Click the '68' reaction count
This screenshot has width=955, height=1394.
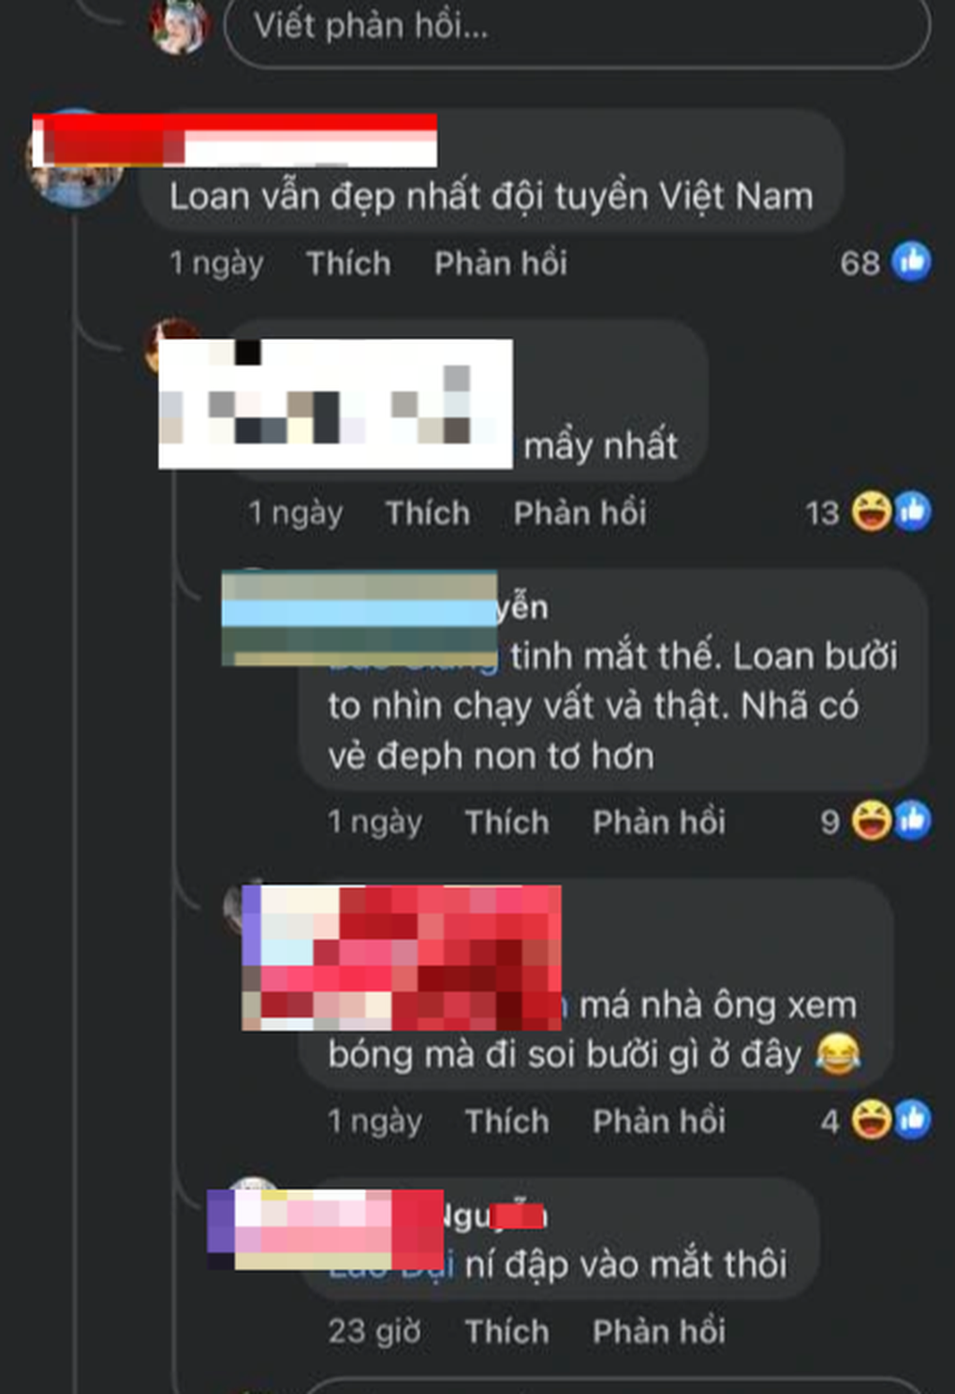click(x=859, y=263)
